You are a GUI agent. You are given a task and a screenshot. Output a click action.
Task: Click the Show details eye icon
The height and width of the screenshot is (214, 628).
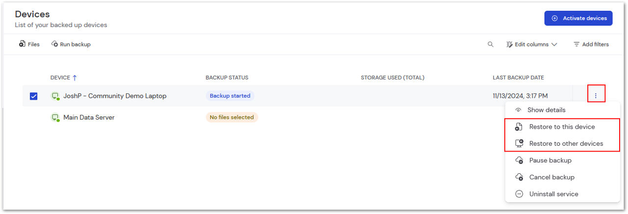(x=519, y=110)
